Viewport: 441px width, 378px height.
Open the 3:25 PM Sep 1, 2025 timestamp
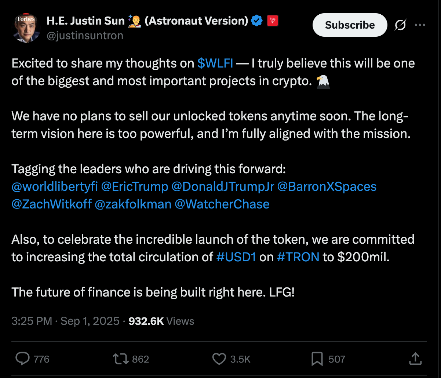66,321
